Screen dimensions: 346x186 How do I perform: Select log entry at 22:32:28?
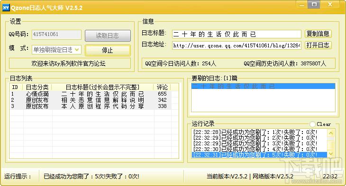(x=259, y=132)
